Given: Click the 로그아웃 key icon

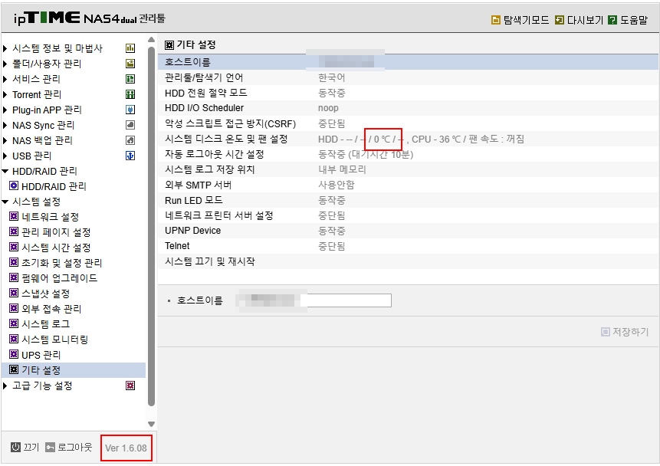Looking at the screenshot, I should tap(50, 447).
